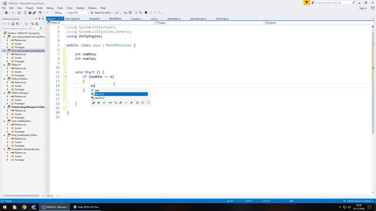376x211 pixels.
Task: Open the Analyze menu
Action: click(80, 8)
